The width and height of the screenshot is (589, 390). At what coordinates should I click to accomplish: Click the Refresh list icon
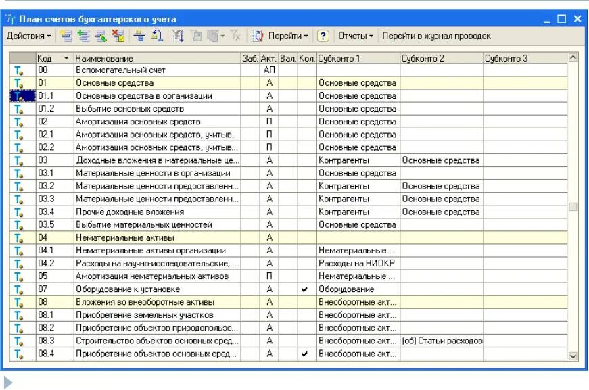[x=258, y=36]
